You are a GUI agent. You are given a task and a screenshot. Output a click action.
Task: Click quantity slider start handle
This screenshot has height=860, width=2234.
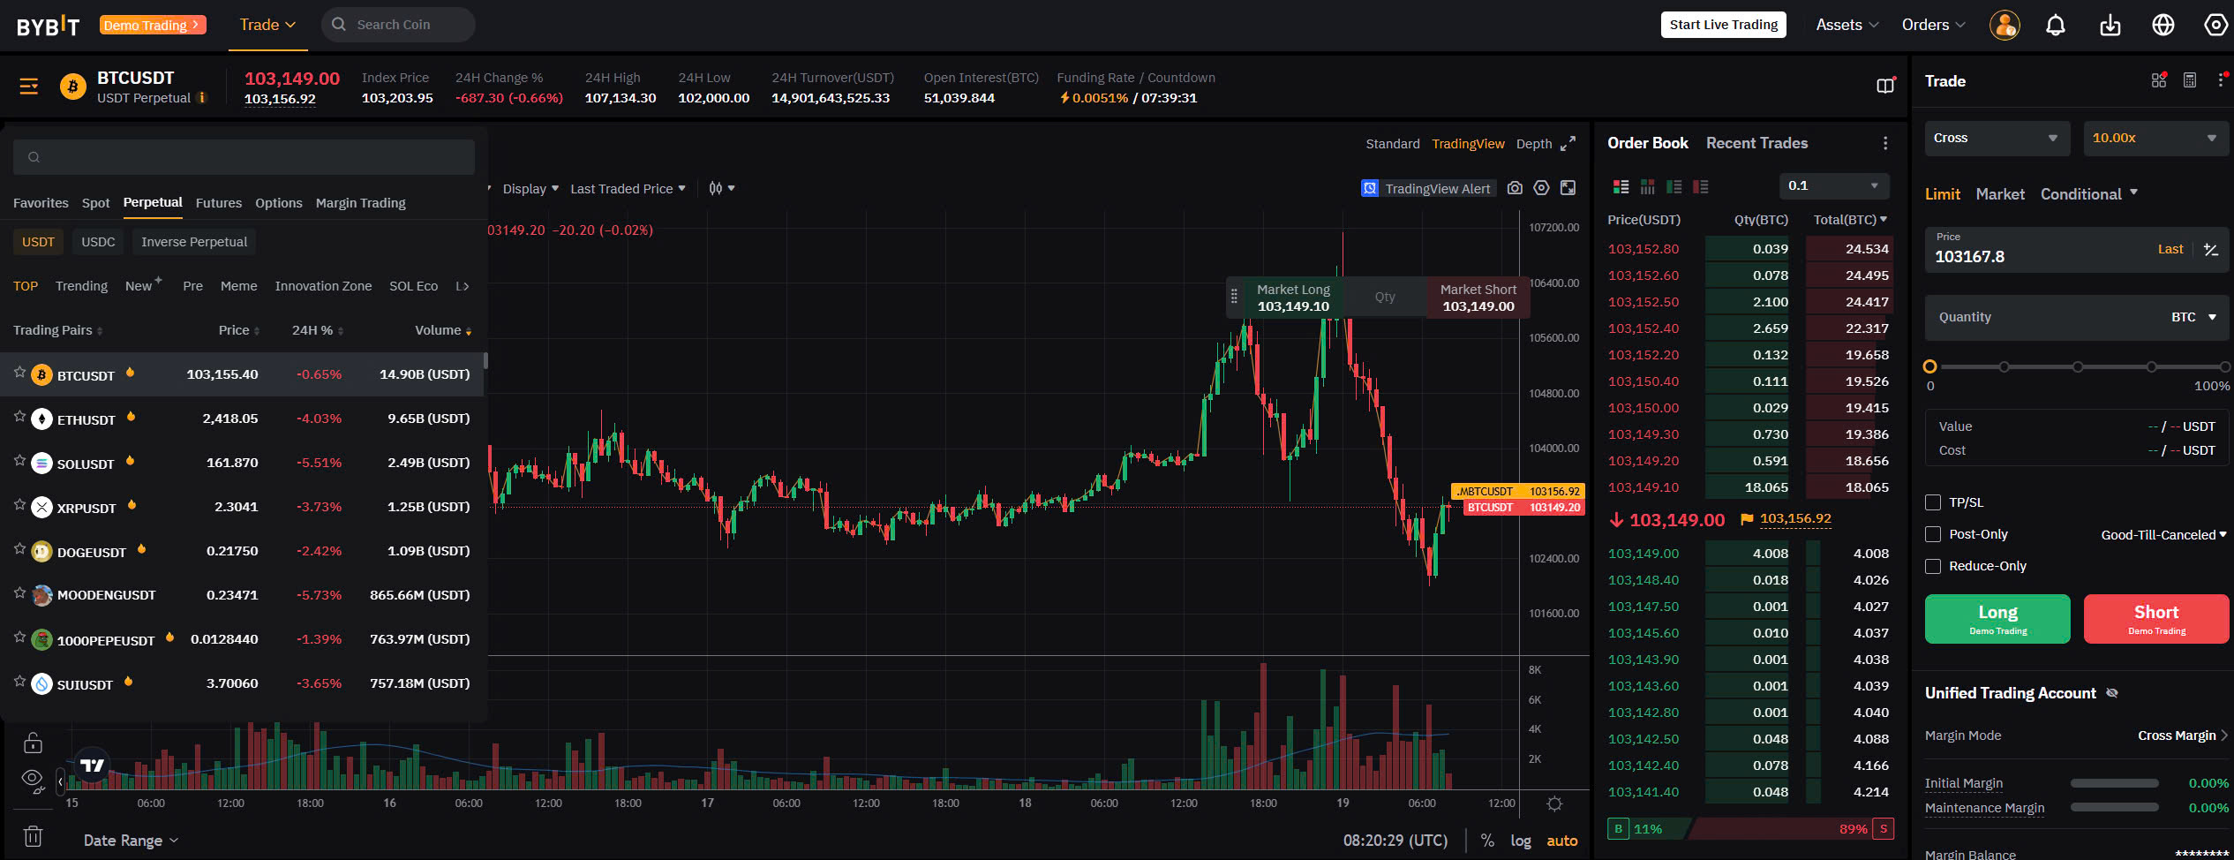point(1929,366)
